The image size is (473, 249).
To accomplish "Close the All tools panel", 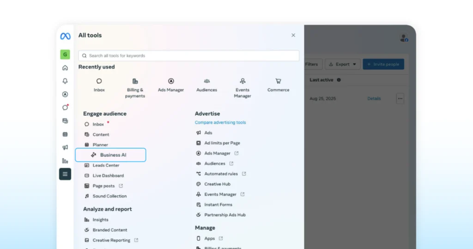I will coord(293,35).
